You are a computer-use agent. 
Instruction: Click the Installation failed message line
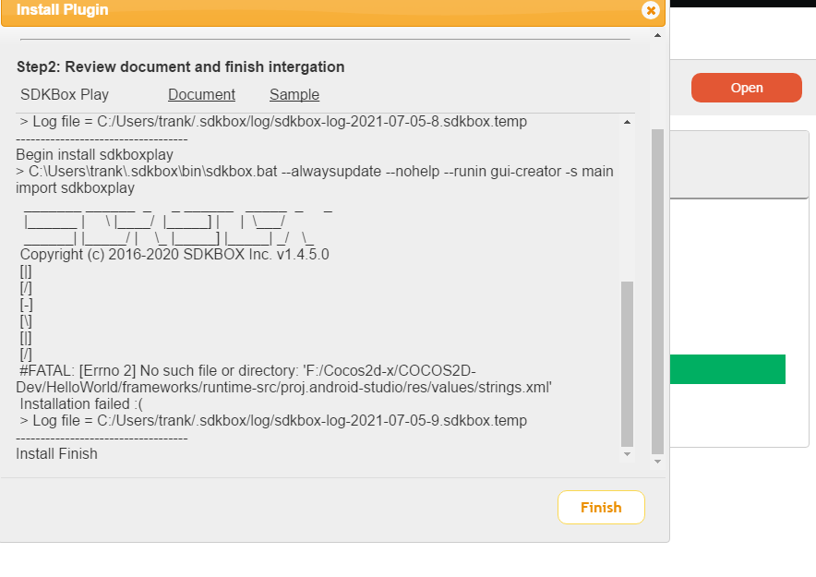coord(80,404)
